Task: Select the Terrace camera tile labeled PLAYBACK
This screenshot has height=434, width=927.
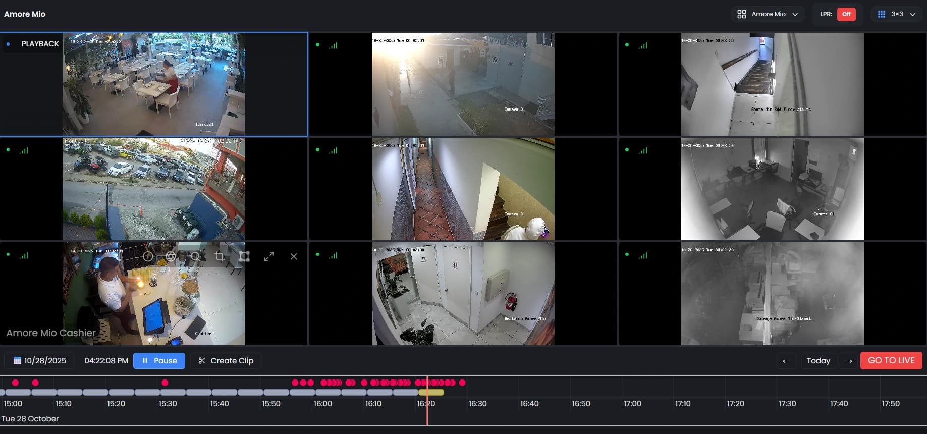Action: pyautogui.click(x=154, y=84)
